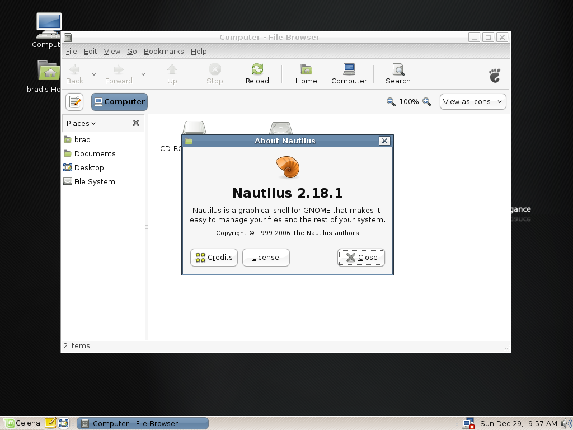The height and width of the screenshot is (430, 573).
Task: Open the File menu
Action: (x=71, y=51)
